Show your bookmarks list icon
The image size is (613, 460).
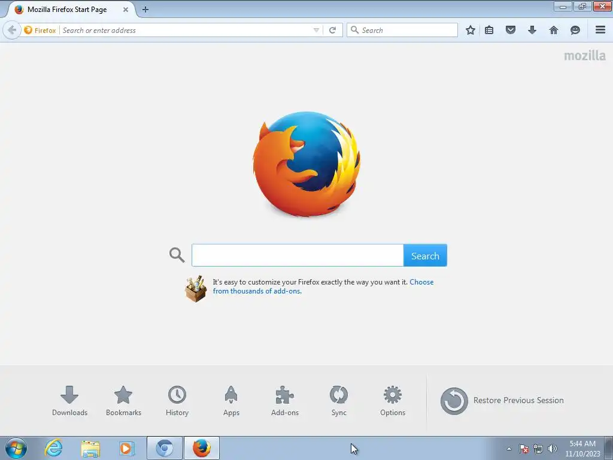click(x=489, y=30)
